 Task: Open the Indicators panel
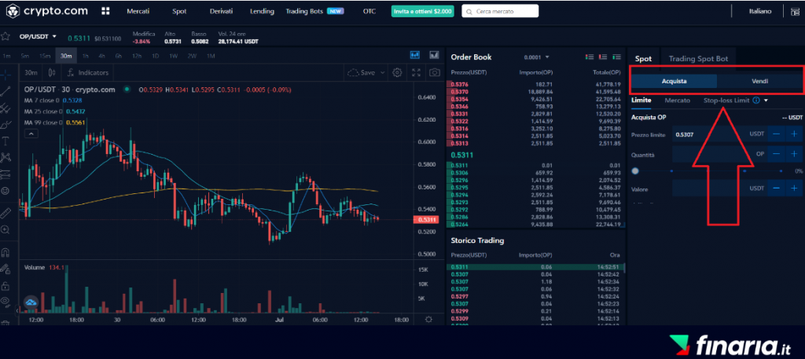88,73
